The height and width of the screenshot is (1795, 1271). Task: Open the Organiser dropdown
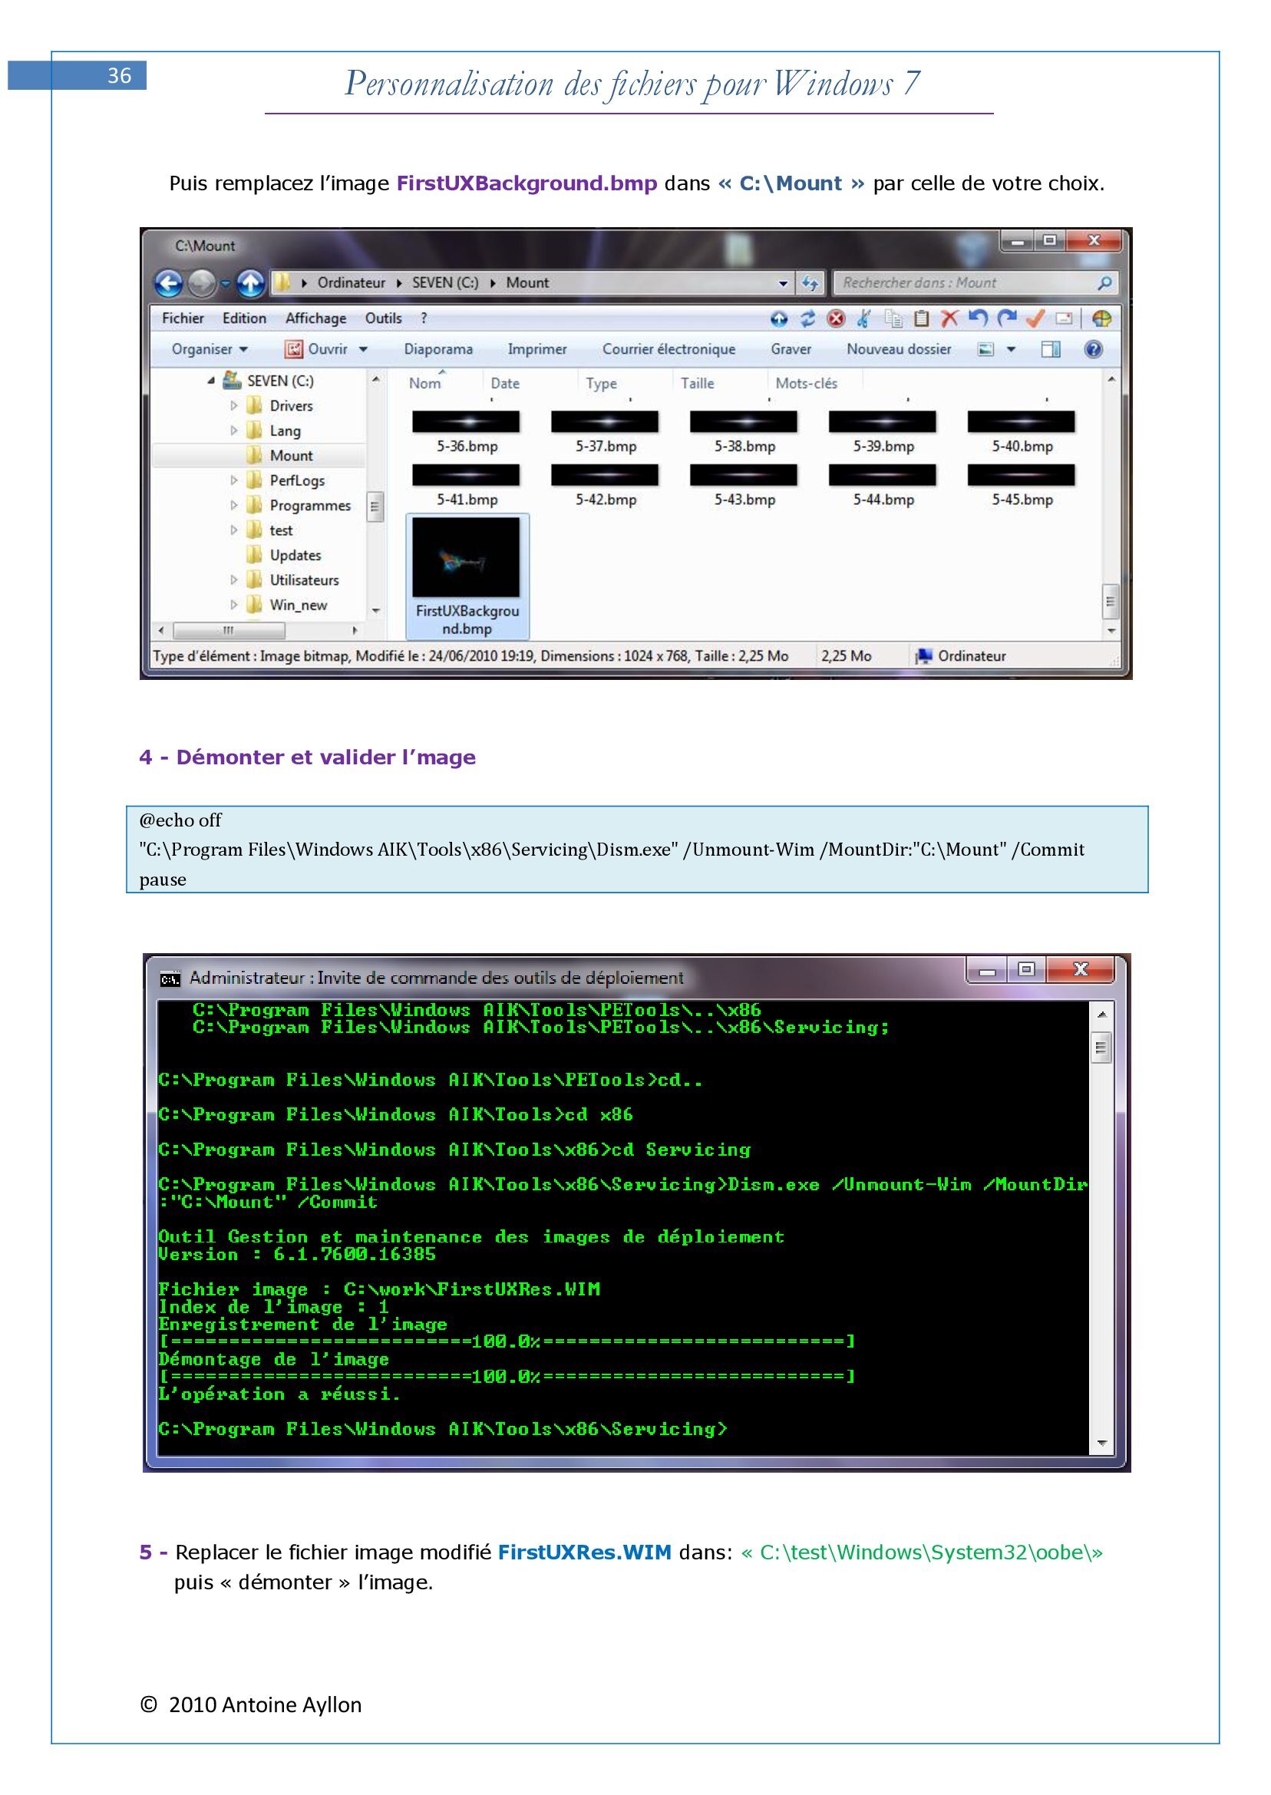point(209,350)
